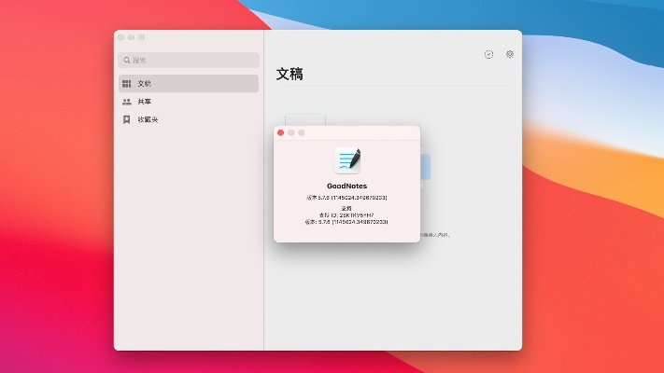This screenshot has height=373, width=664.
Task: Click the version line under GoodNotes
Action: coord(346,198)
